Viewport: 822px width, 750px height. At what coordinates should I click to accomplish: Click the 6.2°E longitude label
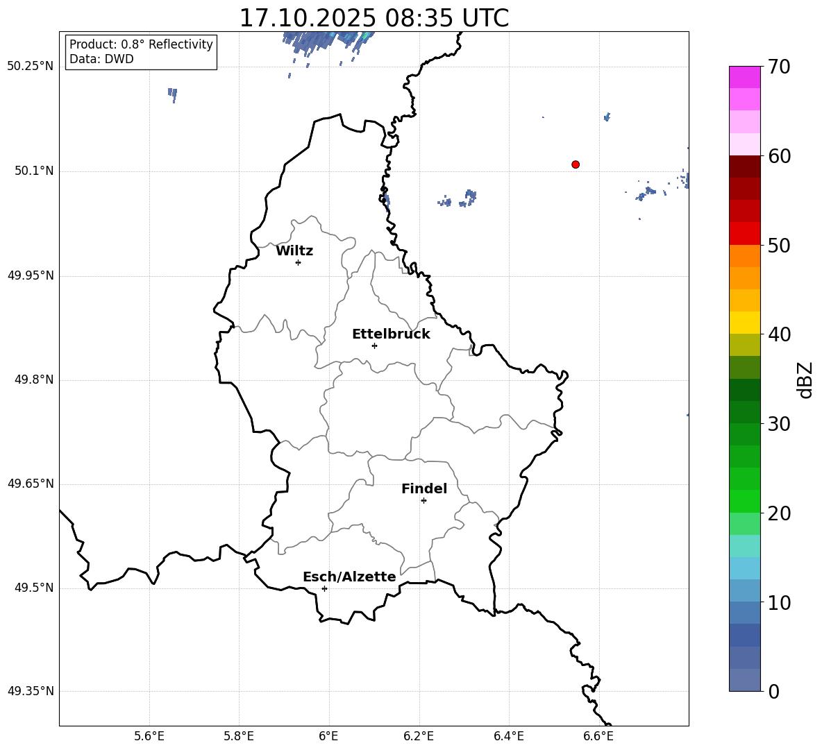click(419, 736)
